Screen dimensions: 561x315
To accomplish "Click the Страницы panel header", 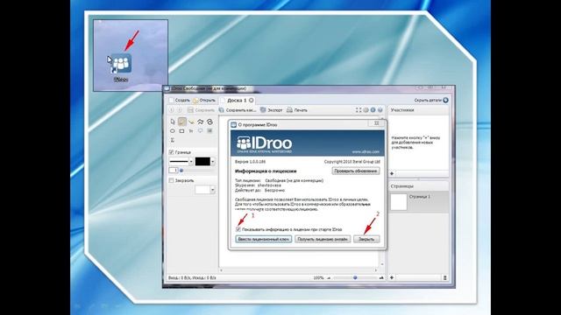I will click(419, 186).
